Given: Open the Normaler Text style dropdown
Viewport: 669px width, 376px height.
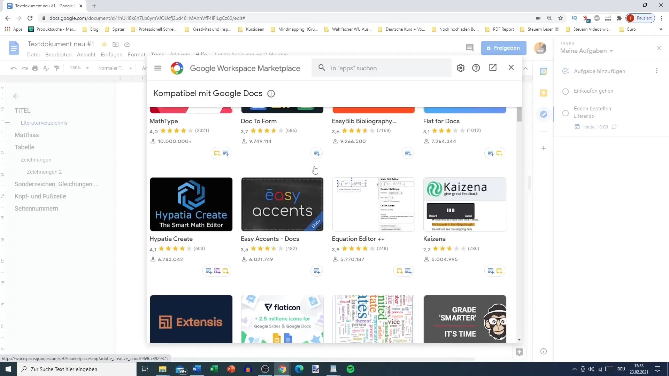Looking at the screenshot, I should [115, 68].
